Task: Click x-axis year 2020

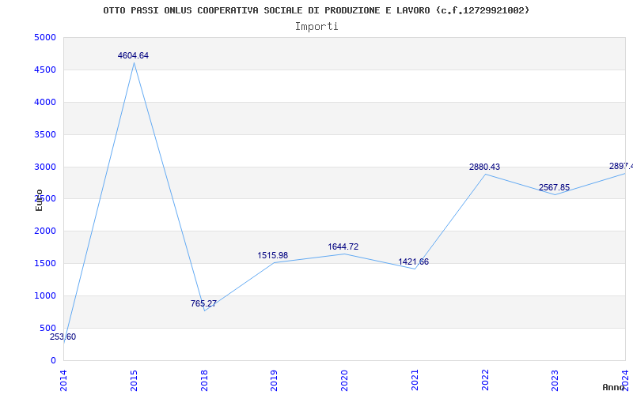Action: point(345,381)
